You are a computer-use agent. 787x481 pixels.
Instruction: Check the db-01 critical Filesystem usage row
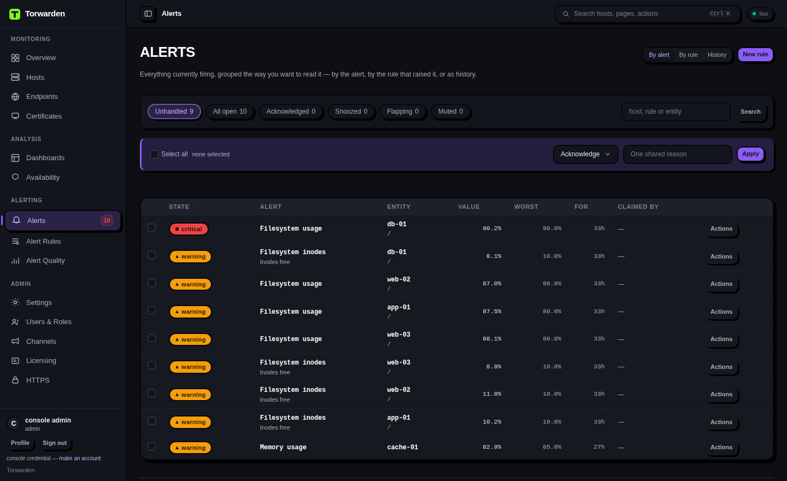[152, 228]
